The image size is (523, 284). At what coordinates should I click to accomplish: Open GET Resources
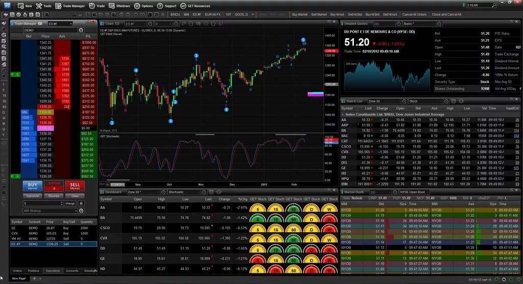coord(195,6)
